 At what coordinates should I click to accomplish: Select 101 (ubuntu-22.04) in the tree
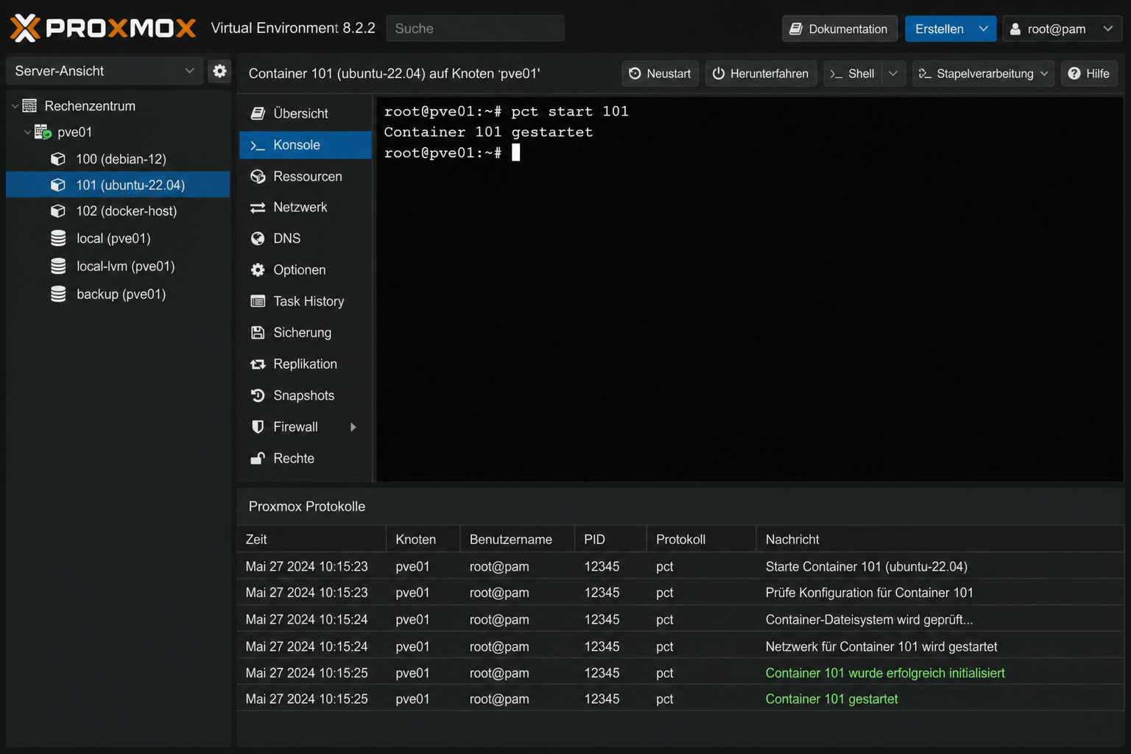(x=118, y=185)
